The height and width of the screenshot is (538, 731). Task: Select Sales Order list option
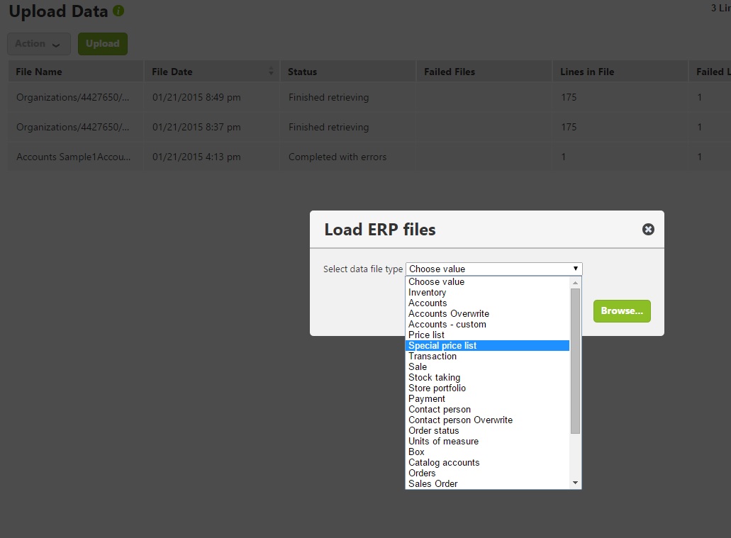coord(433,484)
